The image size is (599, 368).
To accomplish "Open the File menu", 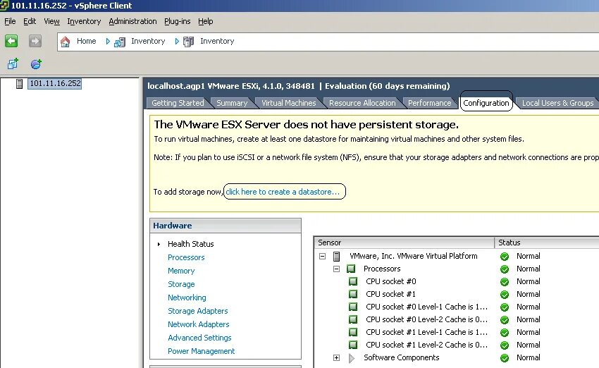I will click(10, 21).
